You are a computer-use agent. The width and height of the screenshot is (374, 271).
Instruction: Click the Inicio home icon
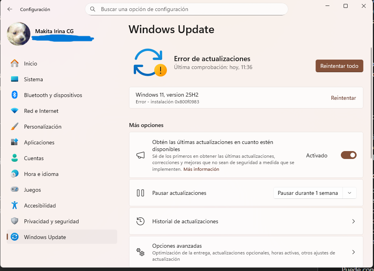coord(15,64)
